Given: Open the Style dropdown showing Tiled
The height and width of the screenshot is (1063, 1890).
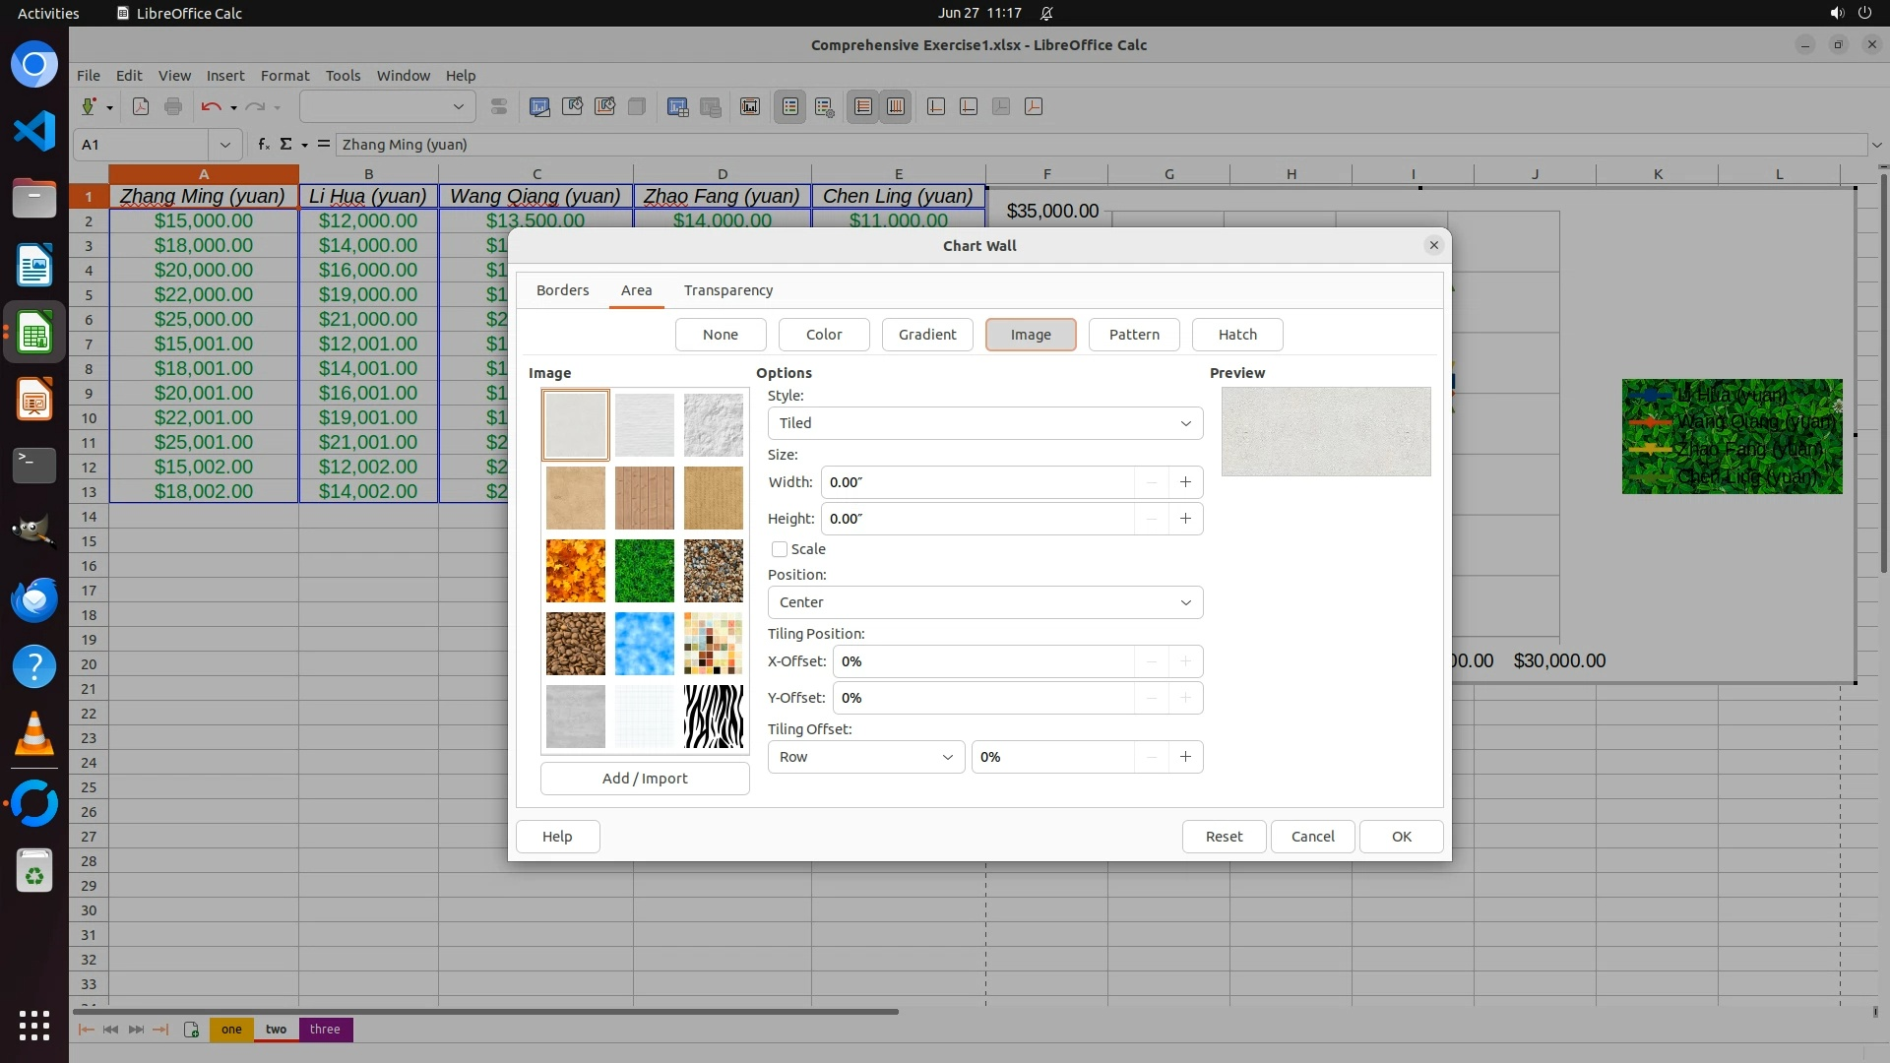Looking at the screenshot, I should 984,423.
